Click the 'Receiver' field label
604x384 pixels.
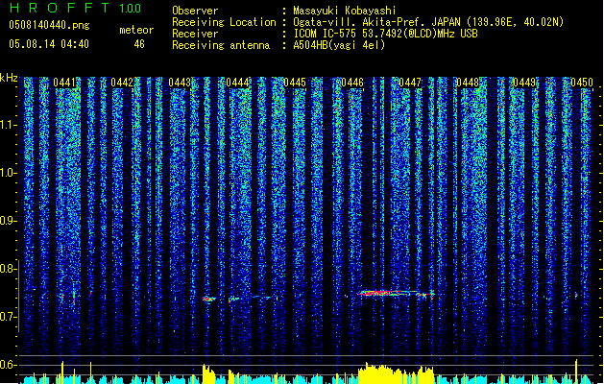coord(195,34)
